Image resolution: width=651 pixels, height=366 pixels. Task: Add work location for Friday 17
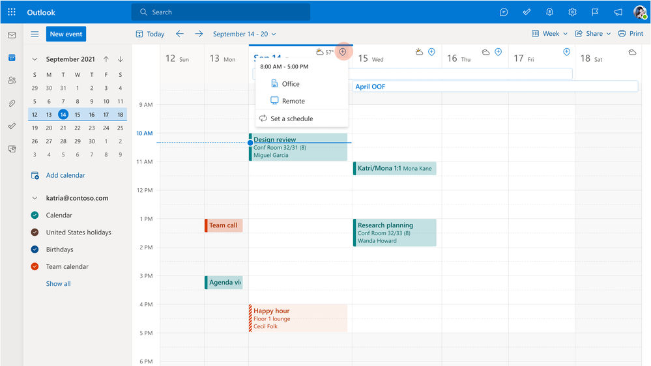tap(567, 52)
